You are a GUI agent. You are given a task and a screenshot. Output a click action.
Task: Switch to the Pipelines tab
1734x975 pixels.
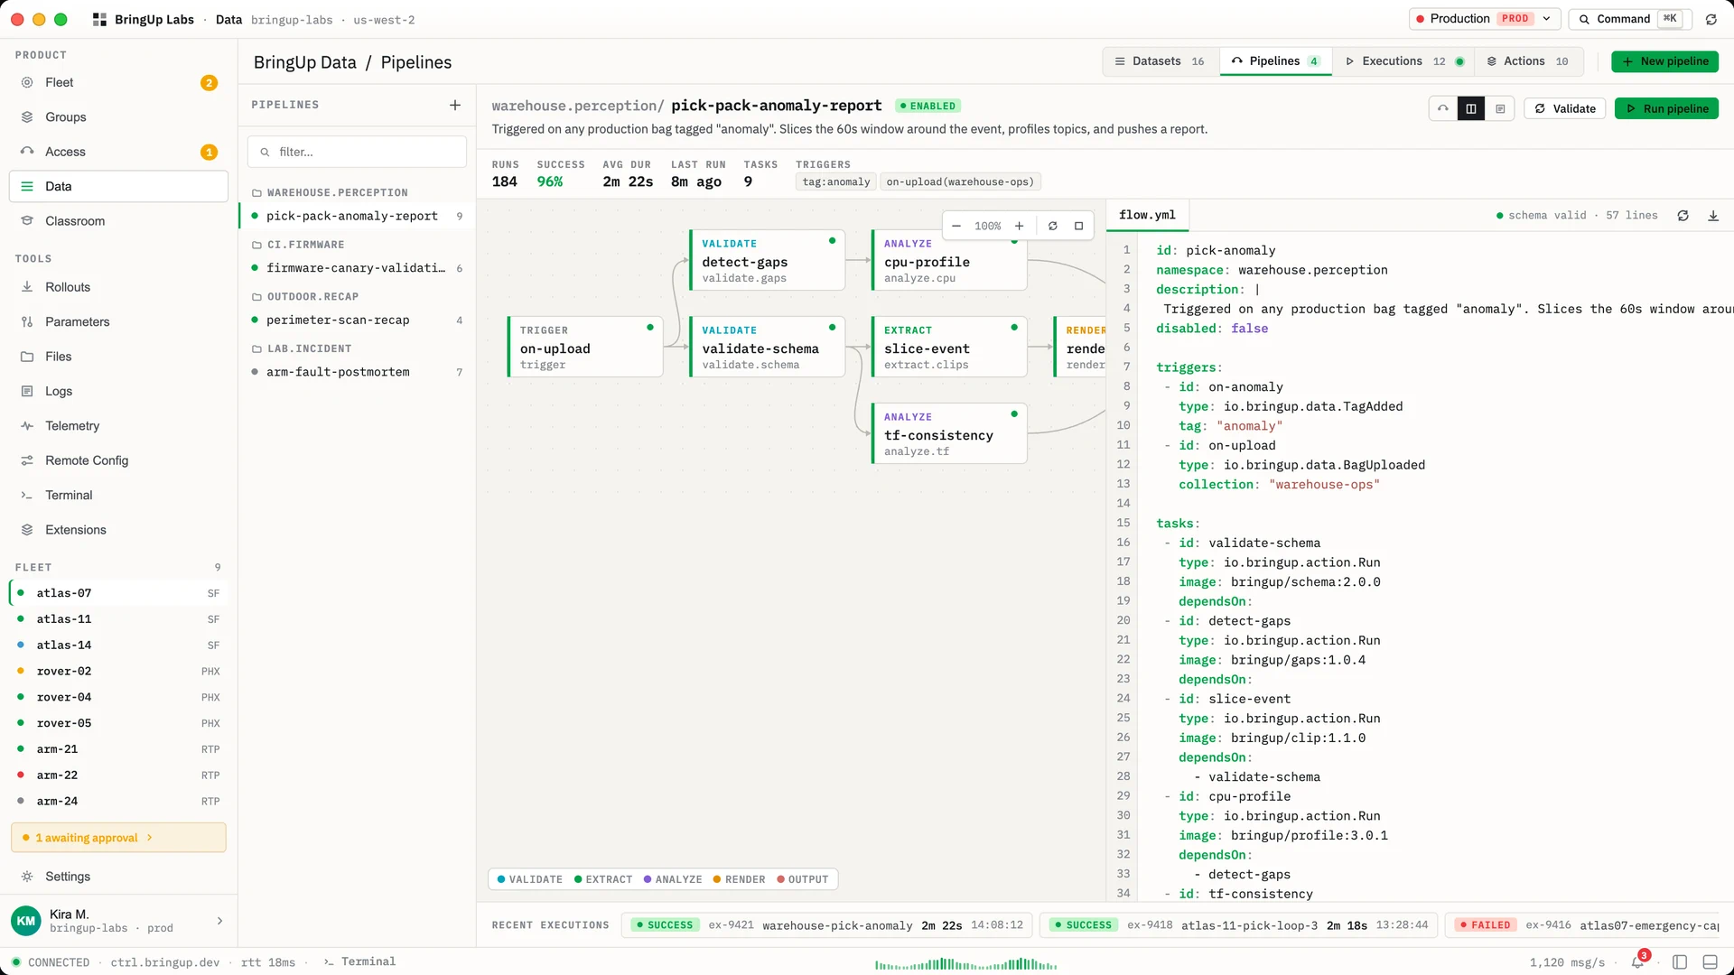point(1276,61)
